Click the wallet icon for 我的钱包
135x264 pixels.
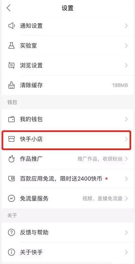tap(12, 119)
